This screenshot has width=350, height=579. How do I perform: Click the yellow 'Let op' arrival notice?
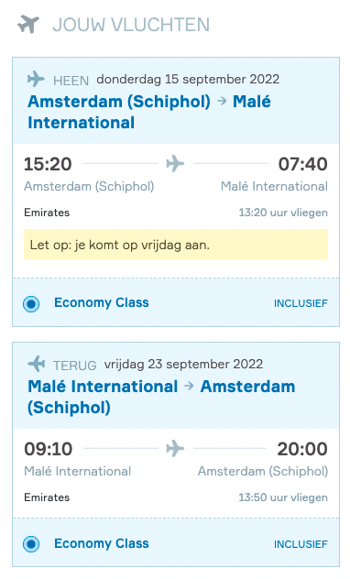[x=176, y=245]
